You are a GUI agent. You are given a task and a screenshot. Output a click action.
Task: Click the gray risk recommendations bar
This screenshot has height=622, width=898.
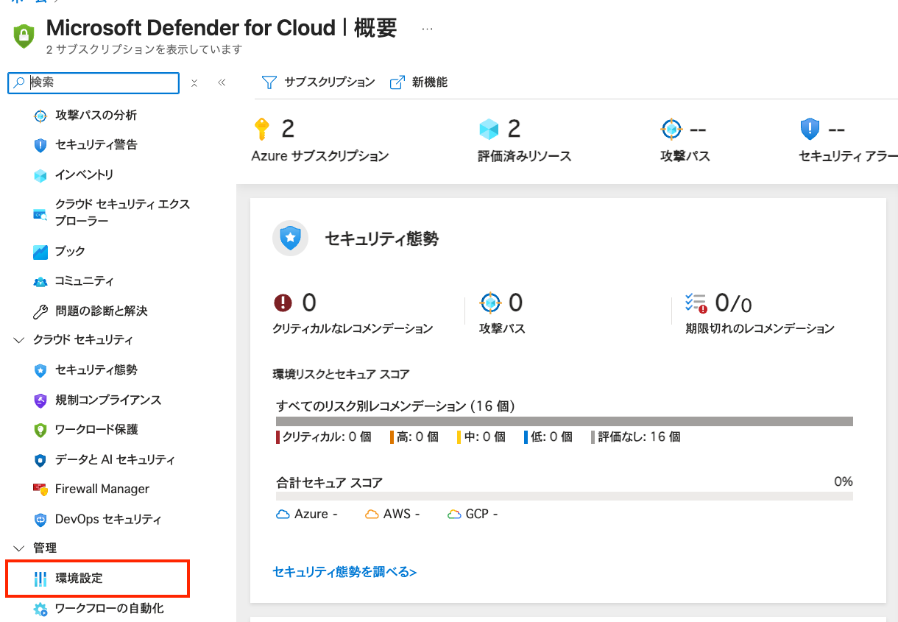565,422
